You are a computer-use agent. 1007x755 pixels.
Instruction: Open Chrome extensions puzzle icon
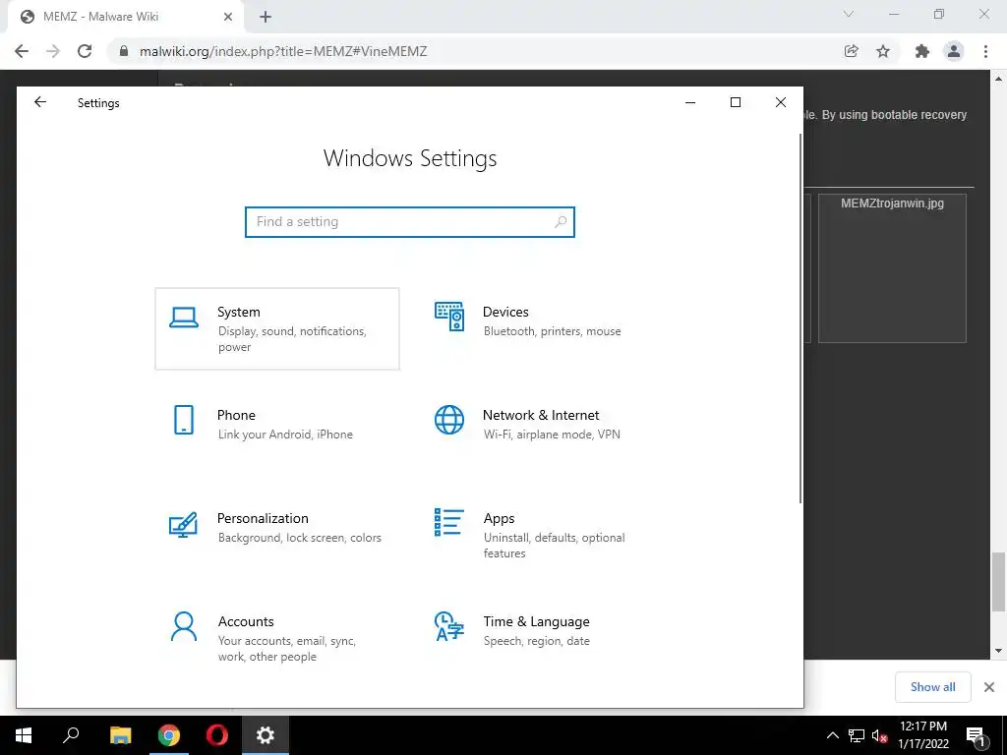click(x=922, y=51)
